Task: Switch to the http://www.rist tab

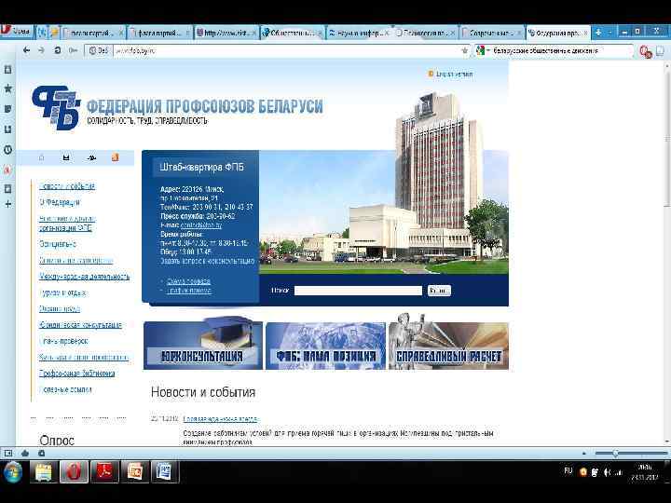Action: click(x=226, y=33)
